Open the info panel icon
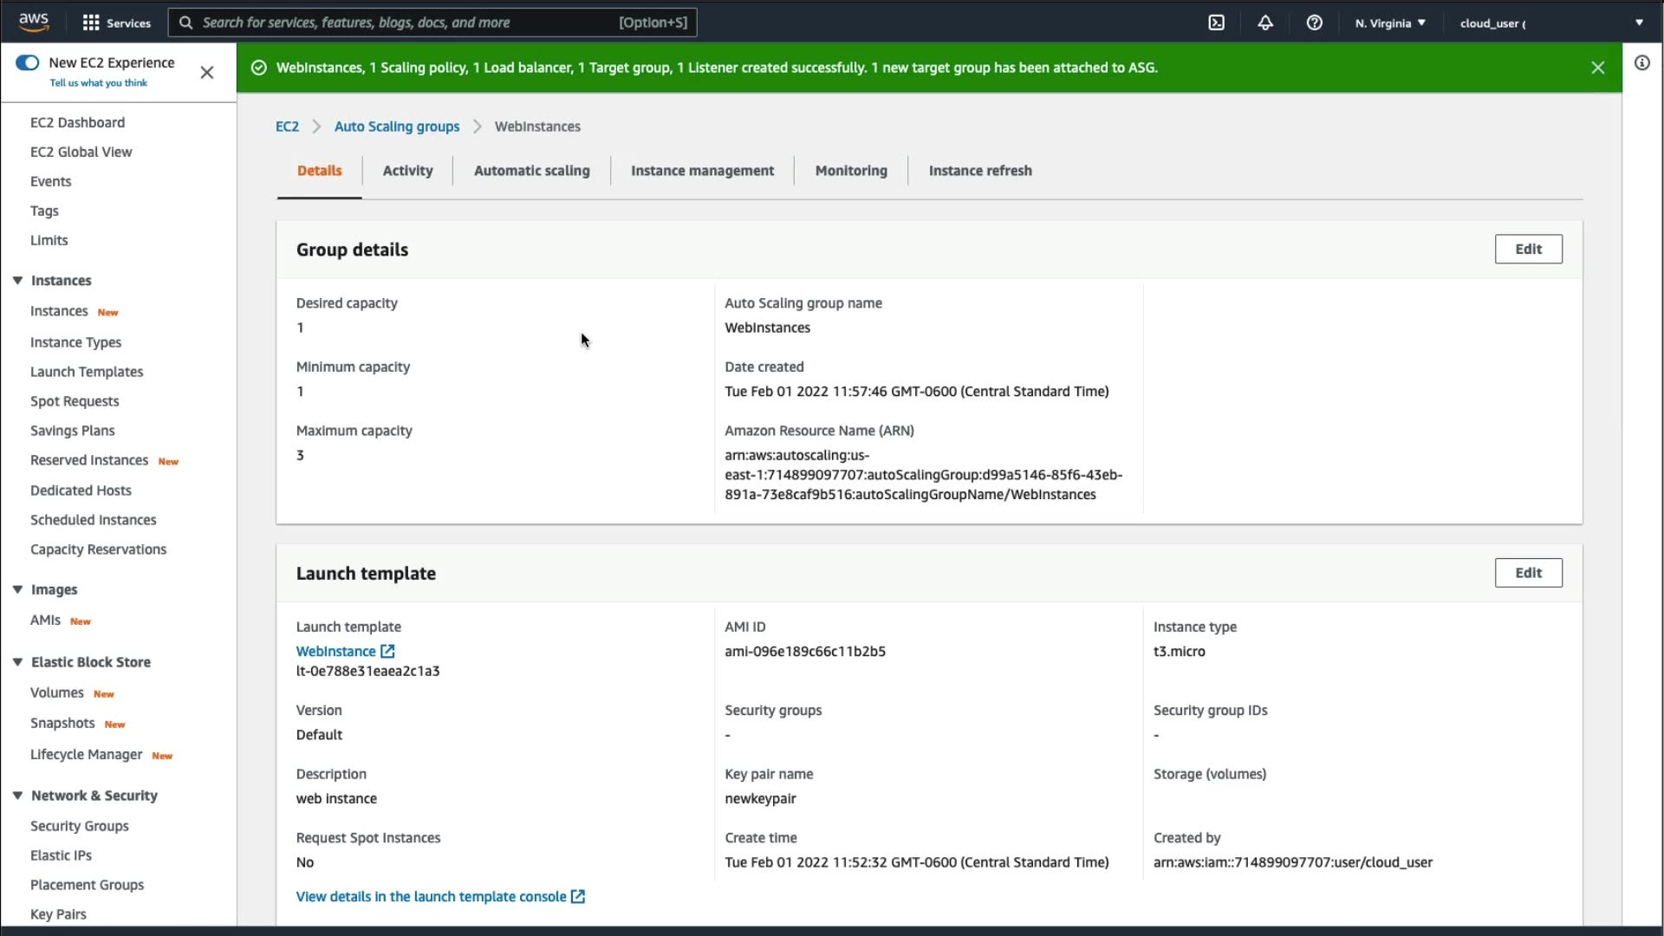The height and width of the screenshot is (936, 1664). point(1641,62)
